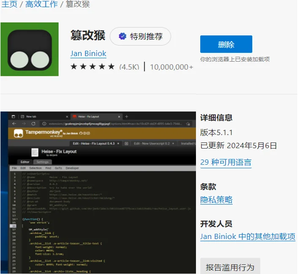Image resolution: width=299 pixels, height=274 pixels.
Task: Open developer Jan Biniok link under title
Action: pyautogui.click(x=88, y=54)
